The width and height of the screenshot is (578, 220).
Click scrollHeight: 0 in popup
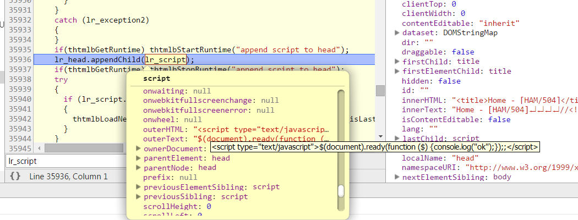(177, 206)
